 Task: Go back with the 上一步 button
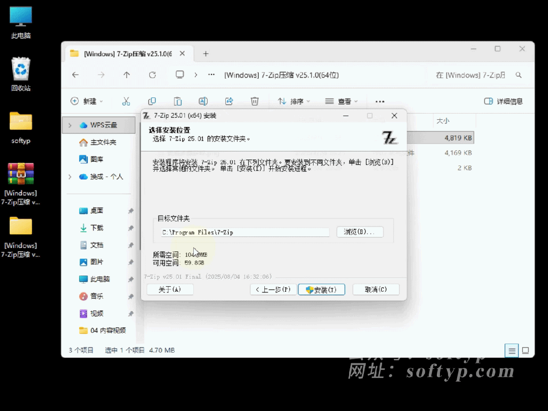pos(273,289)
